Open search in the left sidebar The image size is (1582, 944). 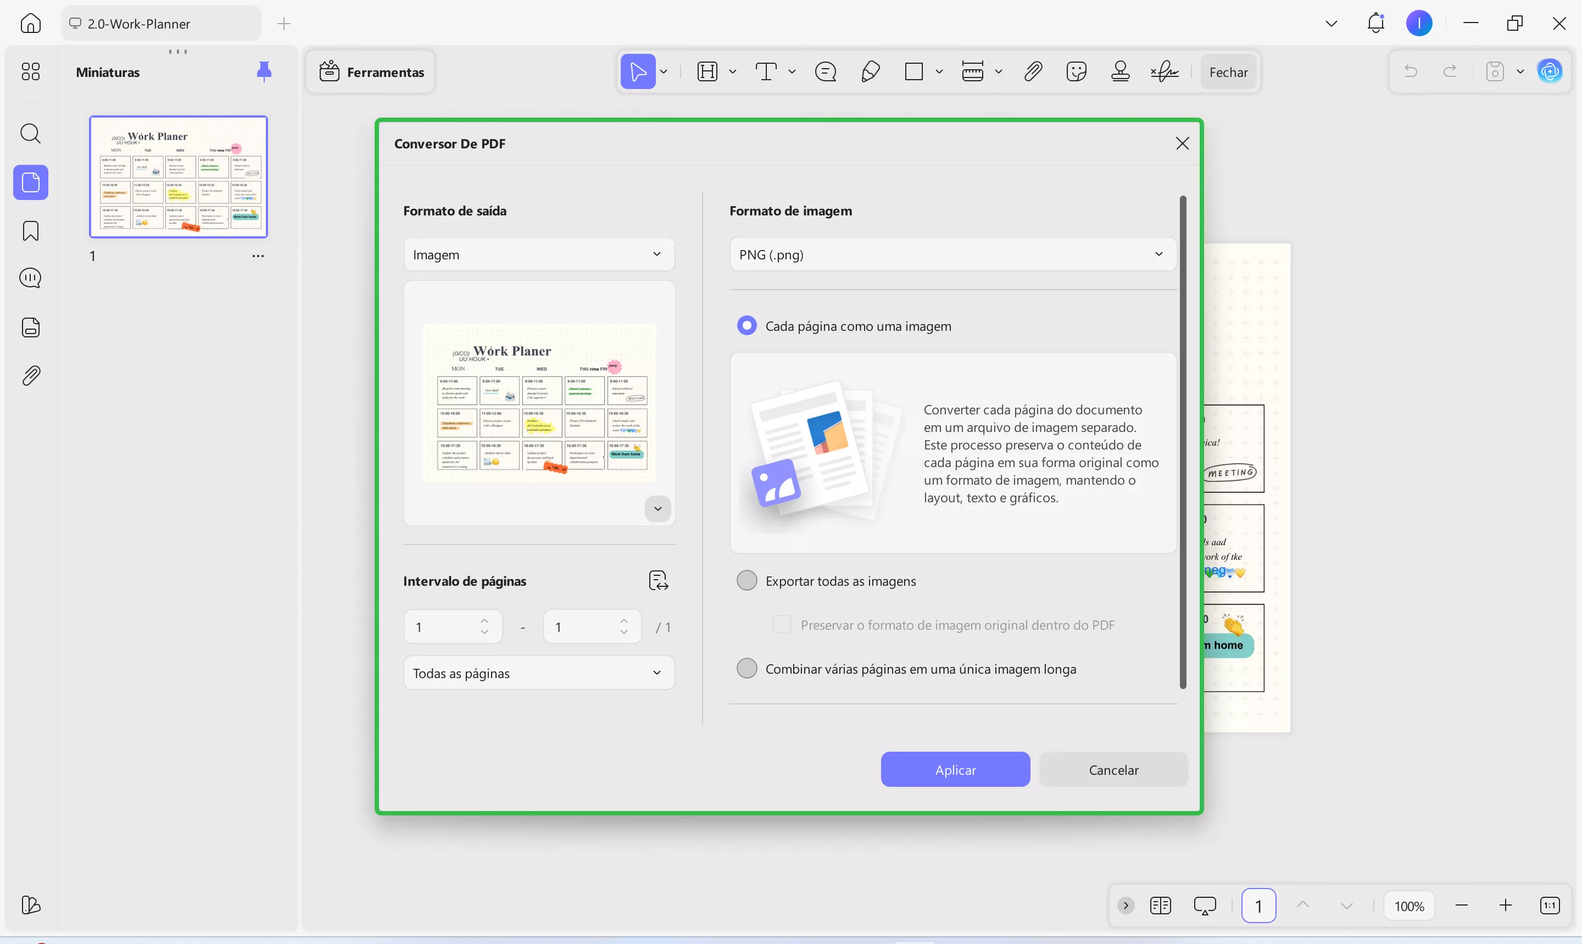[31, 134]
